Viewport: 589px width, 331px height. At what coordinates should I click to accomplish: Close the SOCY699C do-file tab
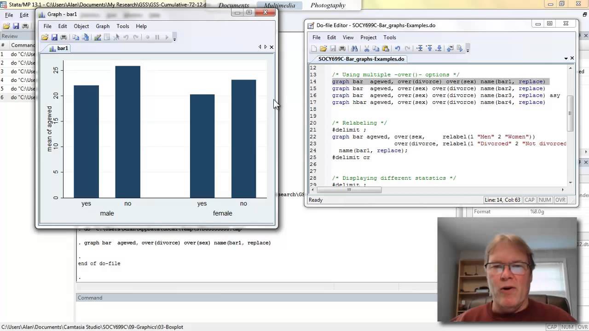click(x=572, y=58)
